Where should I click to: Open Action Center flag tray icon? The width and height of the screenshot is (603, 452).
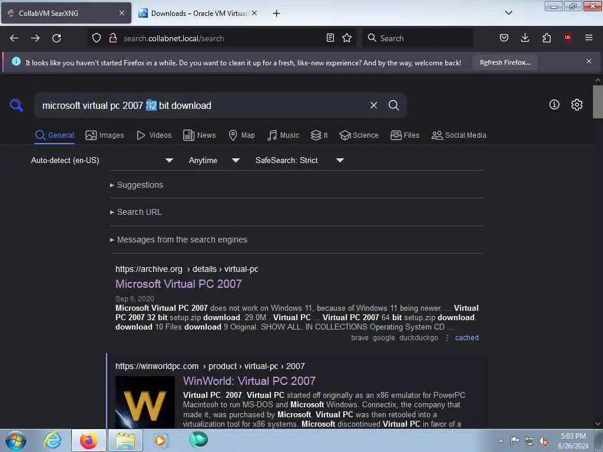tap(515, 440)
